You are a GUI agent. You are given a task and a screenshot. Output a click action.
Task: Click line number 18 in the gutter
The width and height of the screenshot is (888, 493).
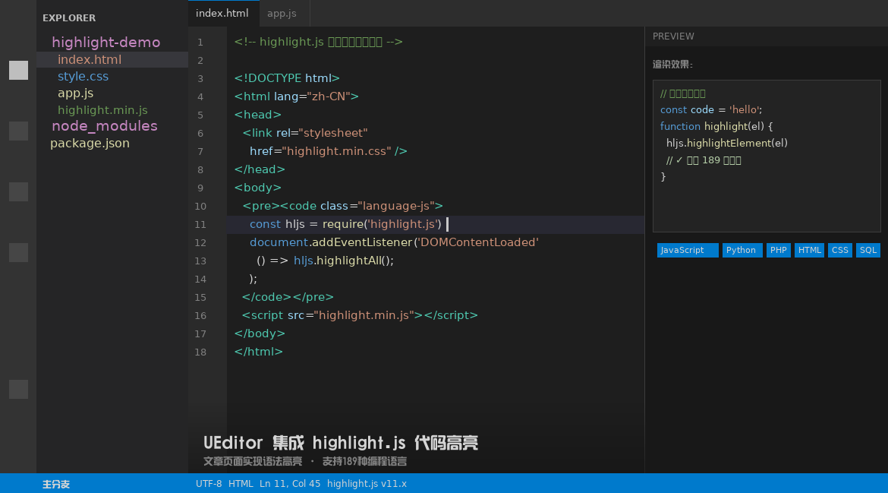click(x=200, y=352)
